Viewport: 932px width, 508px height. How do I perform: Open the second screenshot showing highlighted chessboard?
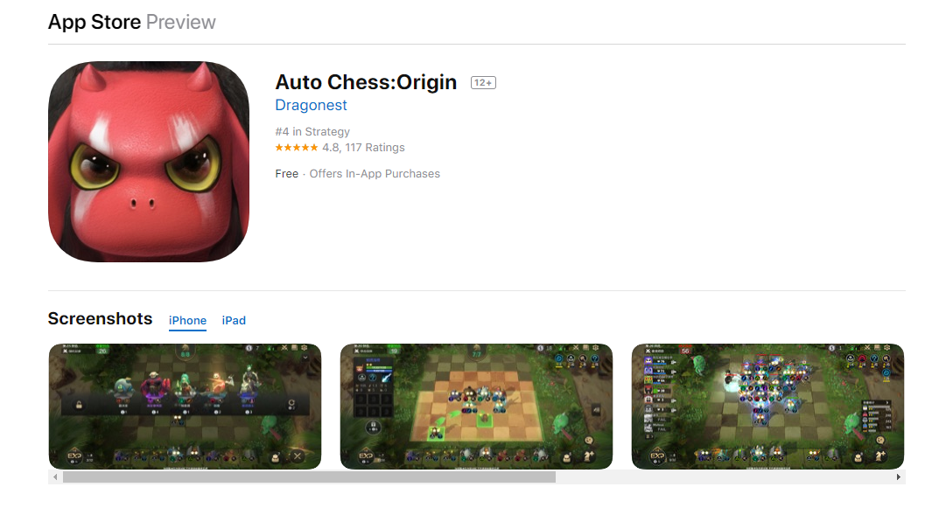(x=476, y=407)
